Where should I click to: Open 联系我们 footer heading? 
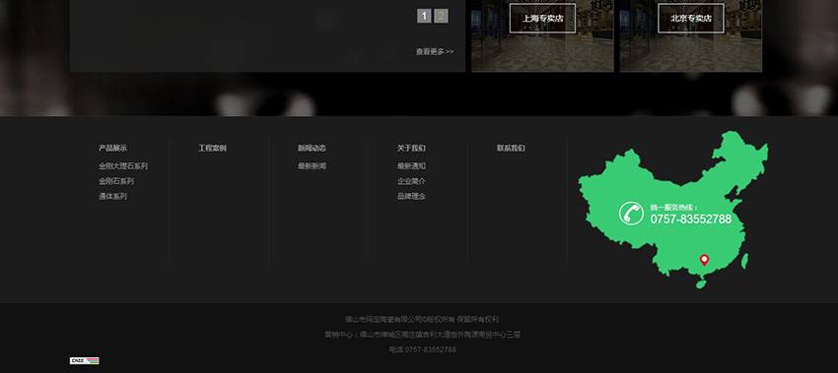(511, 148)
